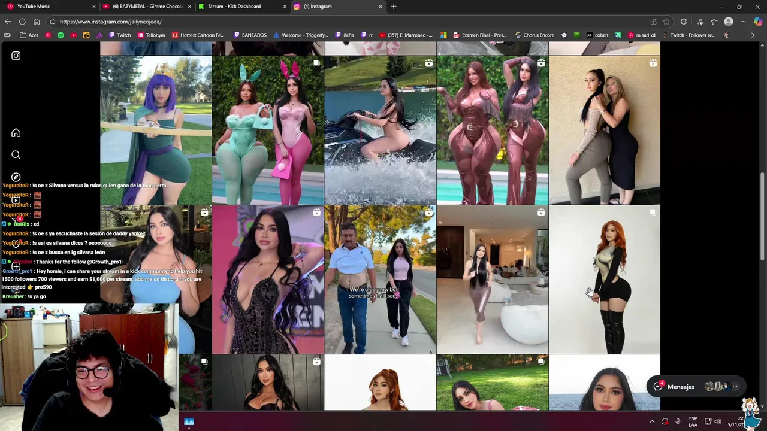Viewport: 767px width, 431px height.
Task: Open the Spotify bookmark icon
Action: click(61, 35)
